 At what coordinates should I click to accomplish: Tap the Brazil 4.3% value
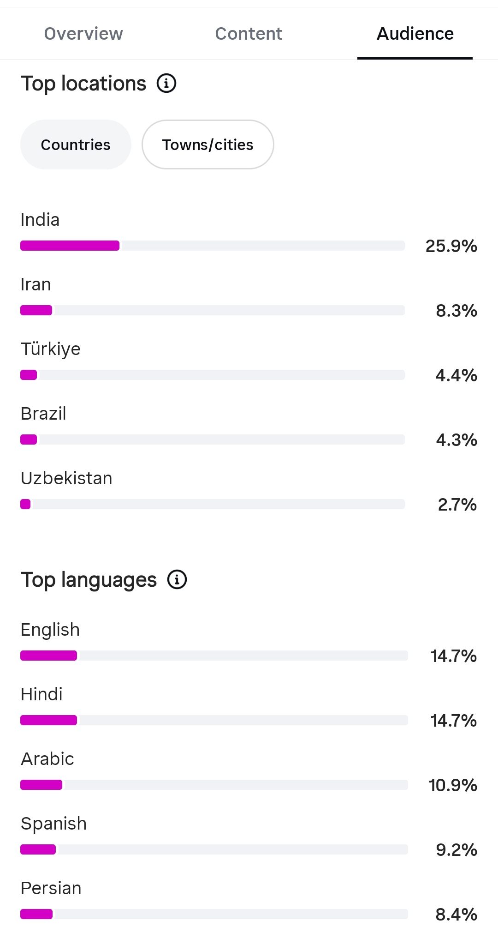456,440
